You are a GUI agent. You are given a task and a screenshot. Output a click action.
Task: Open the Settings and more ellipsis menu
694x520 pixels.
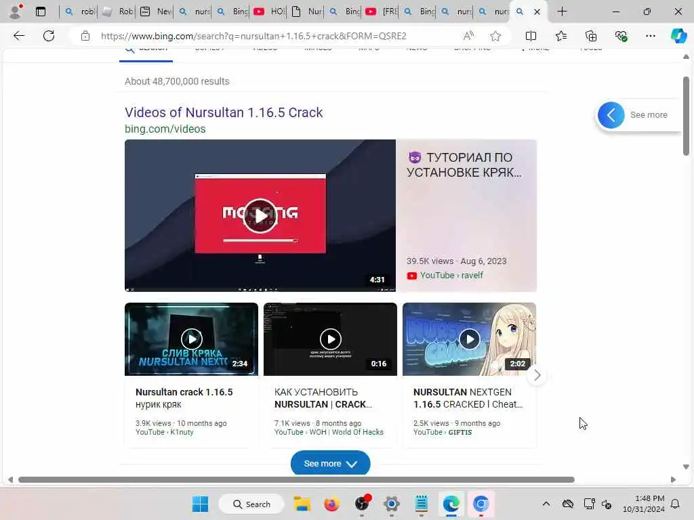[x=650, y=36]
